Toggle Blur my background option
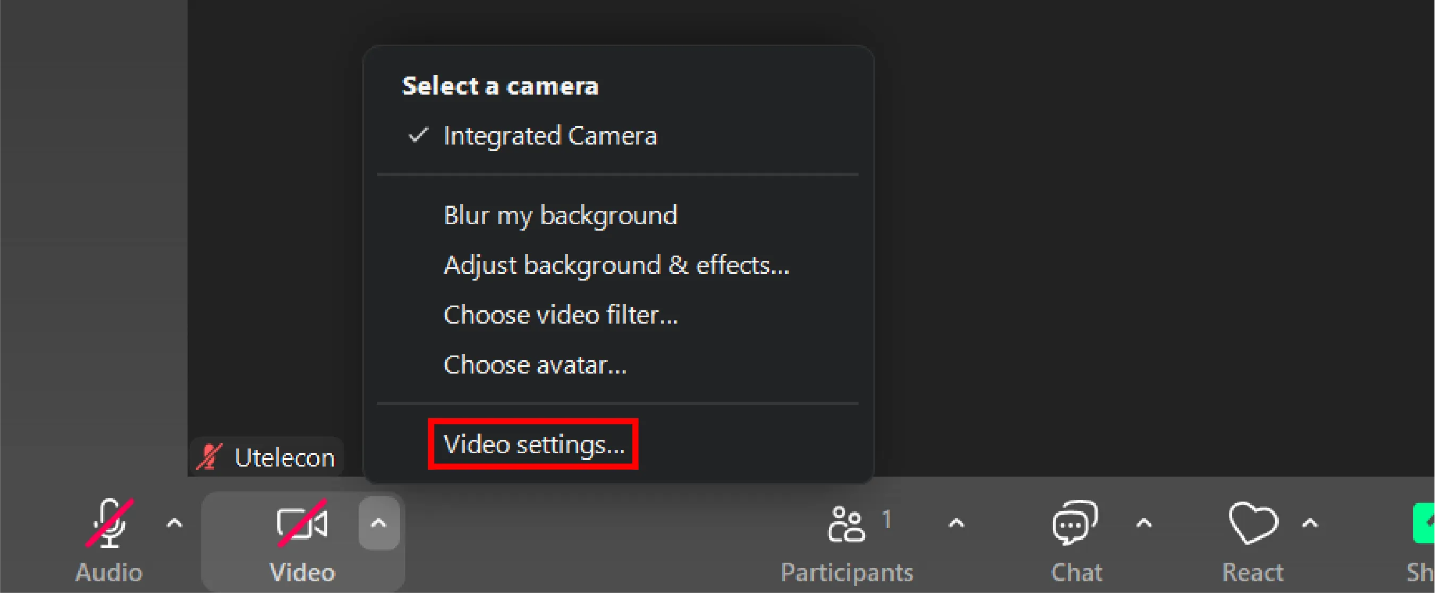Viewport: 1435px width, 593px height. 560,215
